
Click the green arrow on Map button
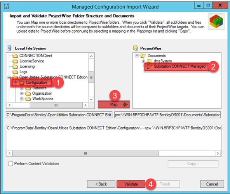(x=125, y=104)
